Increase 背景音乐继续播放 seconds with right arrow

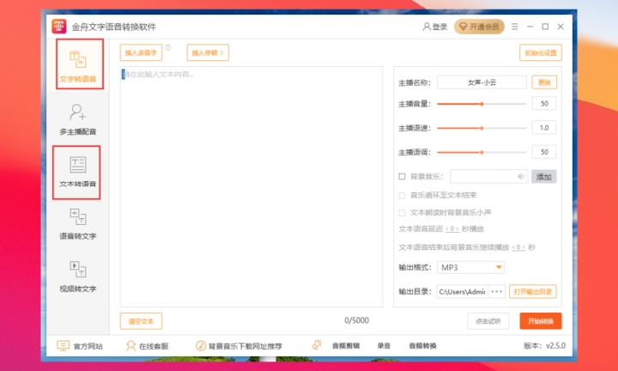coord(524,247)
